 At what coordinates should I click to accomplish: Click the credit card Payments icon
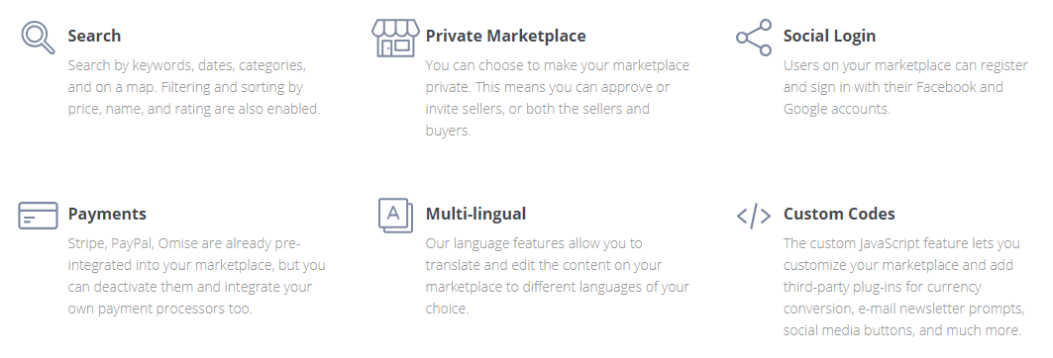click(x=38, y=216)
